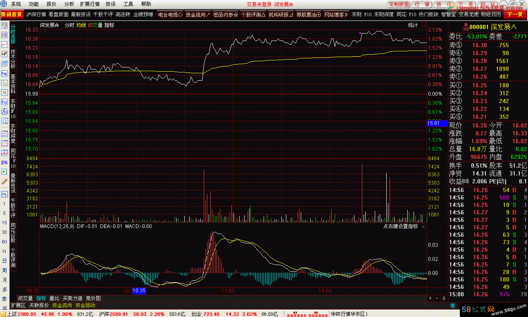The image size is (528, 317).
Task: Open the 扩展行情 menu
Action: 90,4
